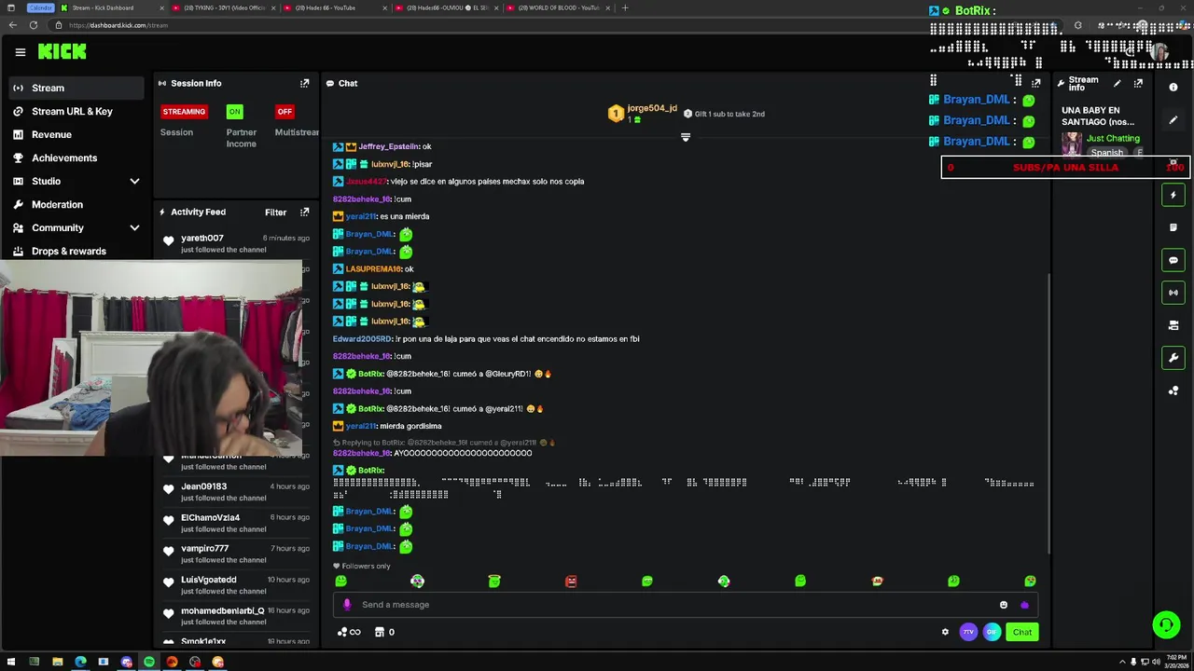
Task: Click the STREAMING session status badge
Action: pos(184,111)
